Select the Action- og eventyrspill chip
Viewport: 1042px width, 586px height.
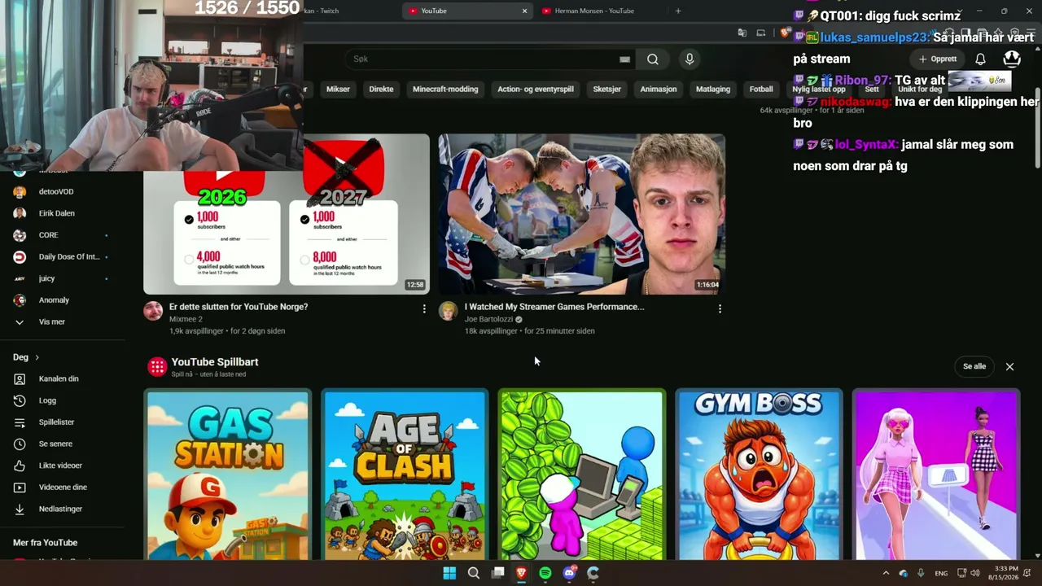[536, 90]
